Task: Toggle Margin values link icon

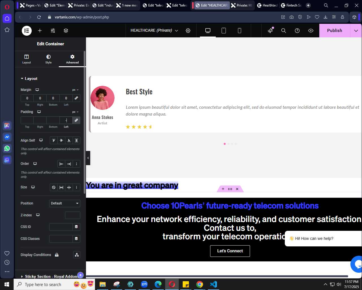Action: (x=76, y=98)
